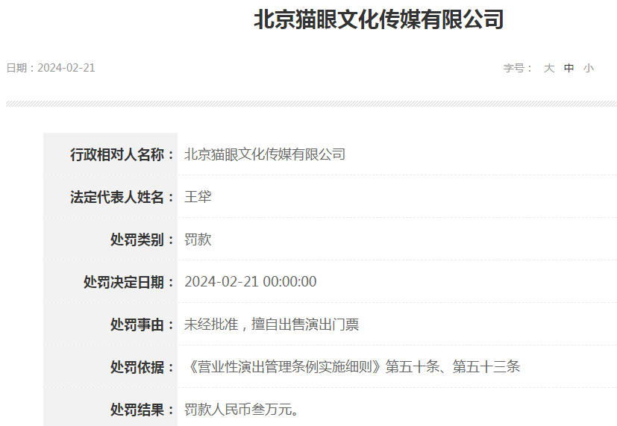Click the 处罚事由 label

pyautogui.click(x=142, y=325)
